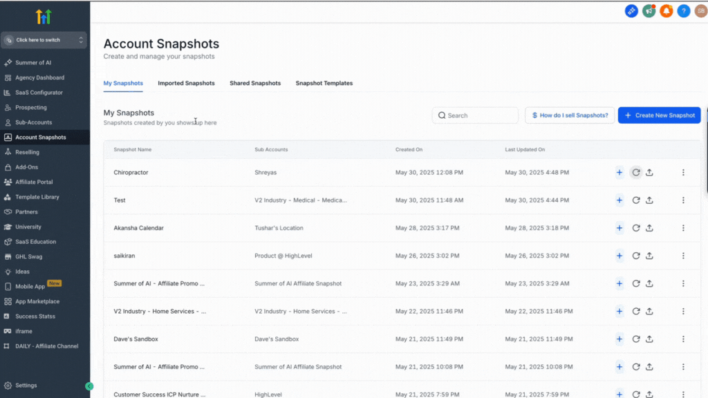
Task: Select Product @ HighLevel sub account cell
Action: click(283, 256)
